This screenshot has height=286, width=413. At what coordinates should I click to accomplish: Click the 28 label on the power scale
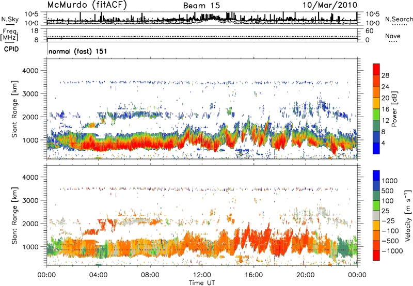(x=385, y=75)
